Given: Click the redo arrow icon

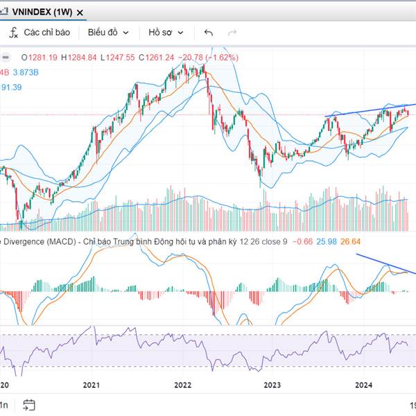Looking at the screenshot, I should [x=232, y=33].
